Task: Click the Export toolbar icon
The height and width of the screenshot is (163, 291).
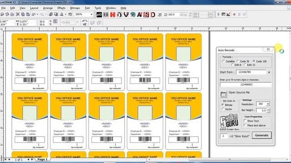Action: (55, 14)
